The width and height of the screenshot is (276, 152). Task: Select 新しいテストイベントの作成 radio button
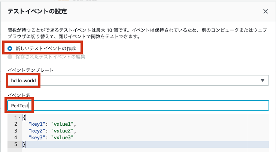pyautogui.click(x=10, y=48)
